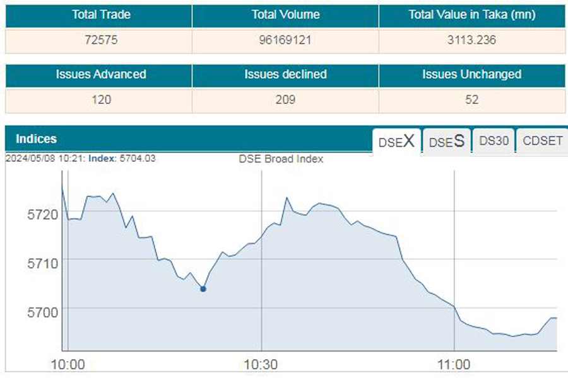Click the Total Trade column header

98,15
